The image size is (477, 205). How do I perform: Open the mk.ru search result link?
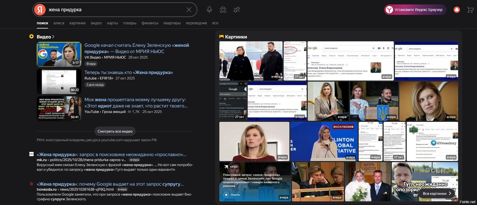(x=112, y=155)
